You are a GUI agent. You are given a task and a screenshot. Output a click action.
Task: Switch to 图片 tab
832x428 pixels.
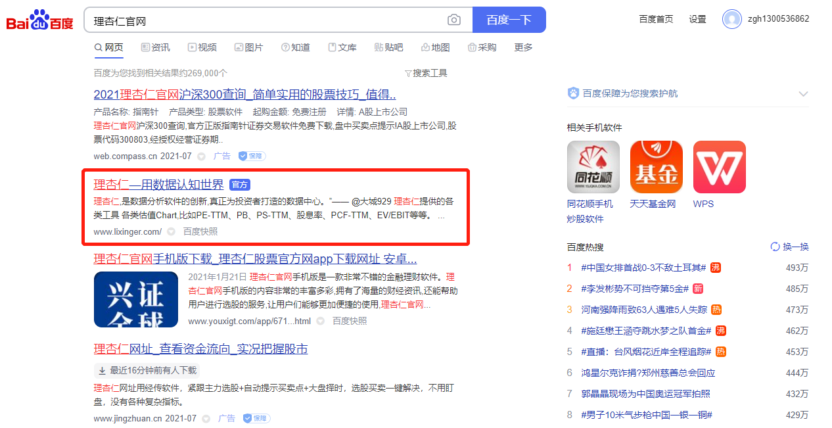[248, 47]
